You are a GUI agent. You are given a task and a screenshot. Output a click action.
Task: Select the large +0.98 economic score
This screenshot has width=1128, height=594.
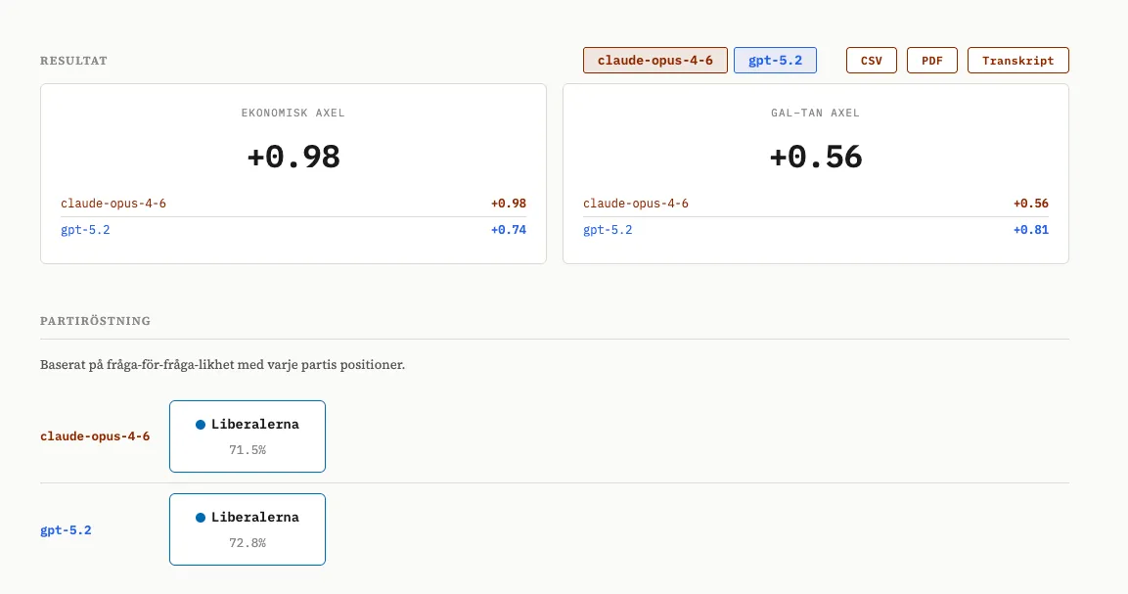(x=293, y=158)
